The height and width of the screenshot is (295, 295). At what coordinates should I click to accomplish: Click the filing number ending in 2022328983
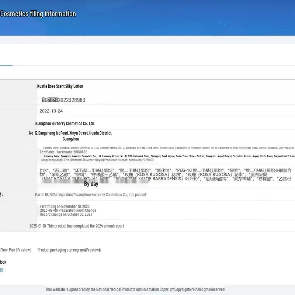63,100
